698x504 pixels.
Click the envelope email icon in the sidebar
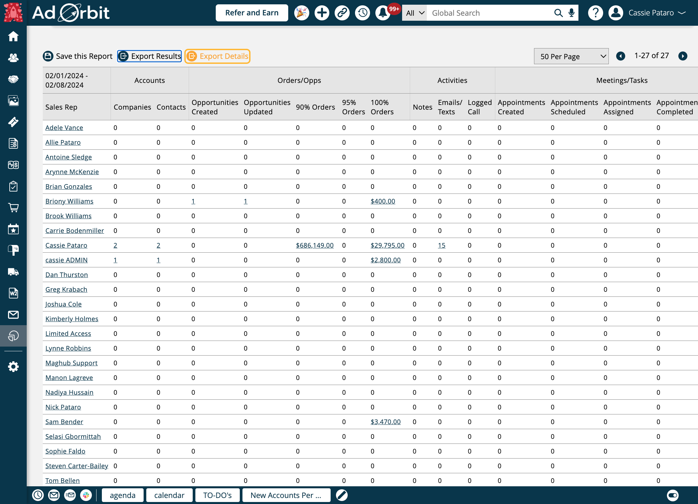click(13, 314)
